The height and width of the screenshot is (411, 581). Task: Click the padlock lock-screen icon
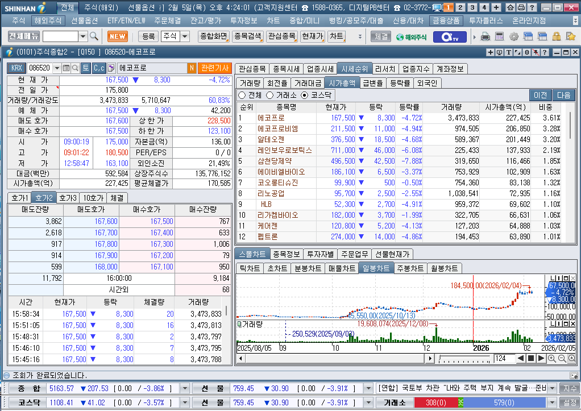click(x=556, y=36)
